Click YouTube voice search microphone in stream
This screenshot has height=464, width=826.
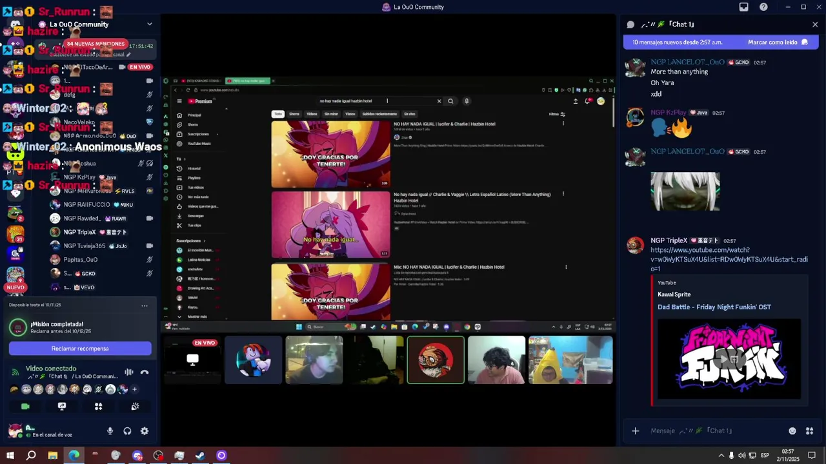467,101
